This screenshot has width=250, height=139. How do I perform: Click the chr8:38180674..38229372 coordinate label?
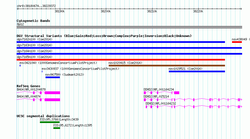36,6
